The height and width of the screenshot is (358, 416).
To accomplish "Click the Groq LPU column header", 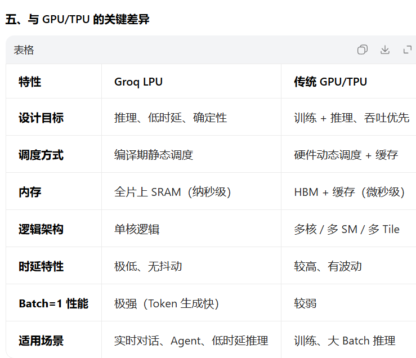I will click(138, 82).
